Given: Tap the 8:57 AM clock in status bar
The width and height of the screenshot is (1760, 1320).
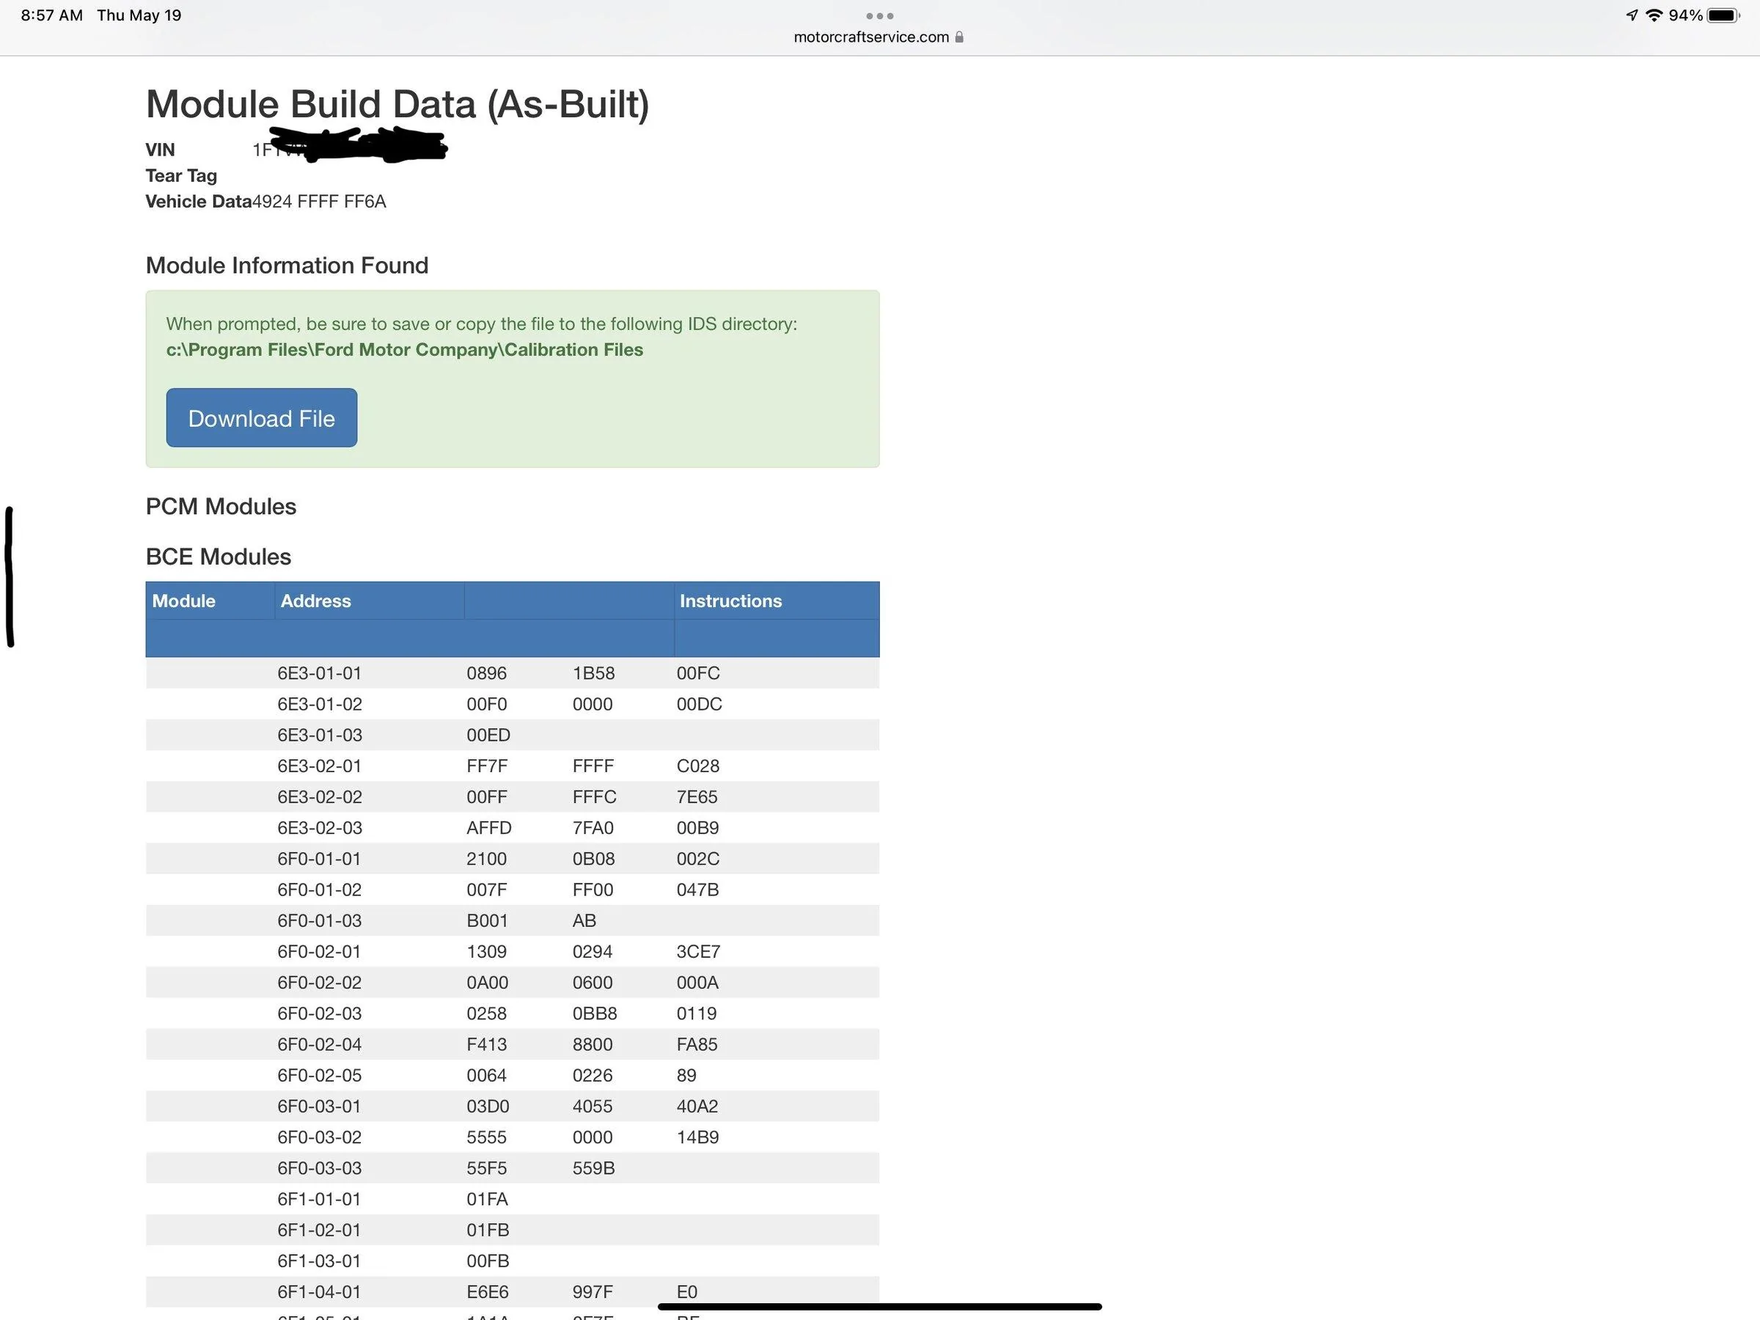Looking at the screenshot, I should pos(52,15).
